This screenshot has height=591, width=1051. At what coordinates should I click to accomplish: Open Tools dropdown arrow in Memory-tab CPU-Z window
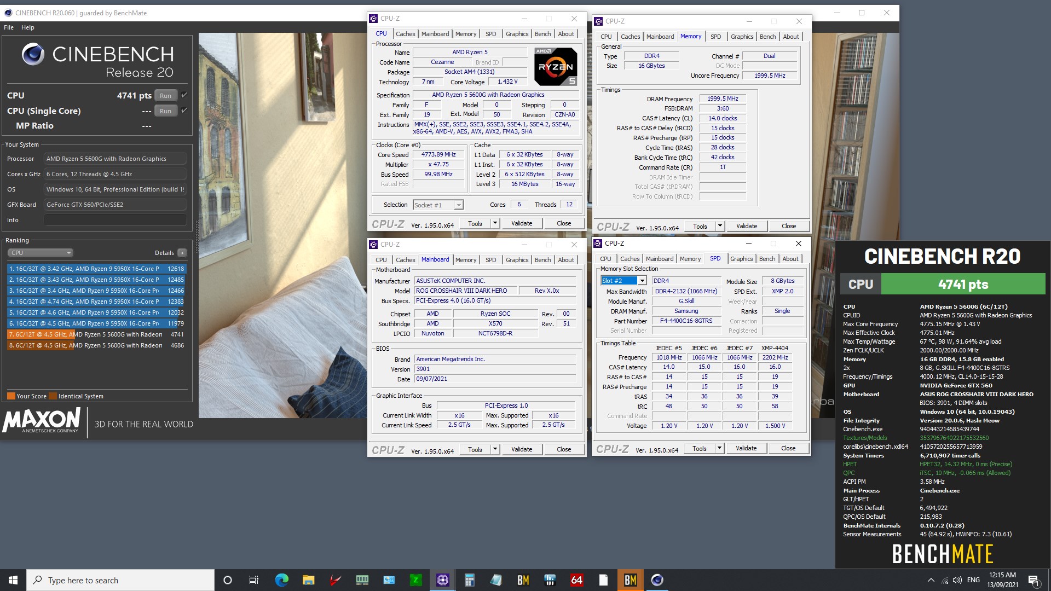[720, 226]
